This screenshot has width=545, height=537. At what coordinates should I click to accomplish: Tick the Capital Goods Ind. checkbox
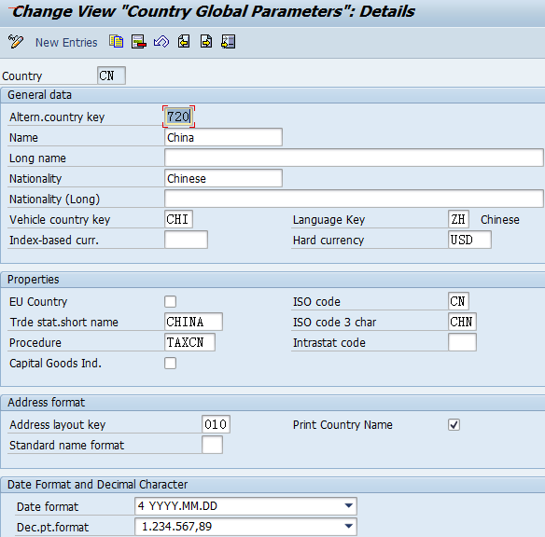pos(170,363)
